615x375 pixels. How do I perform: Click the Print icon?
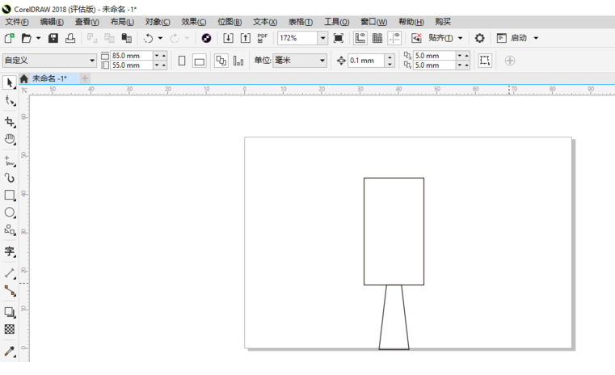70,38
